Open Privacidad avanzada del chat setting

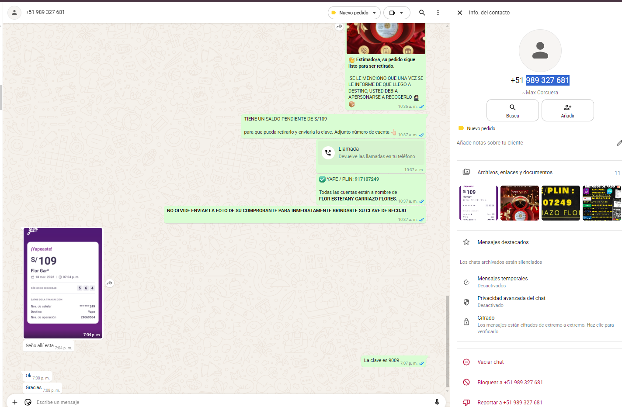511,301
